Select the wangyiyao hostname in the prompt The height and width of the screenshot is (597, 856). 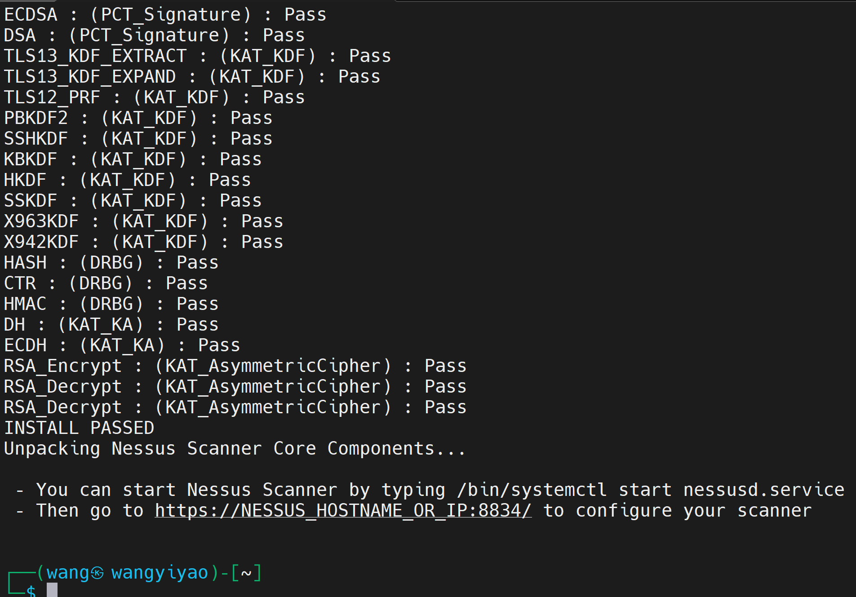[x=160, y=573]
